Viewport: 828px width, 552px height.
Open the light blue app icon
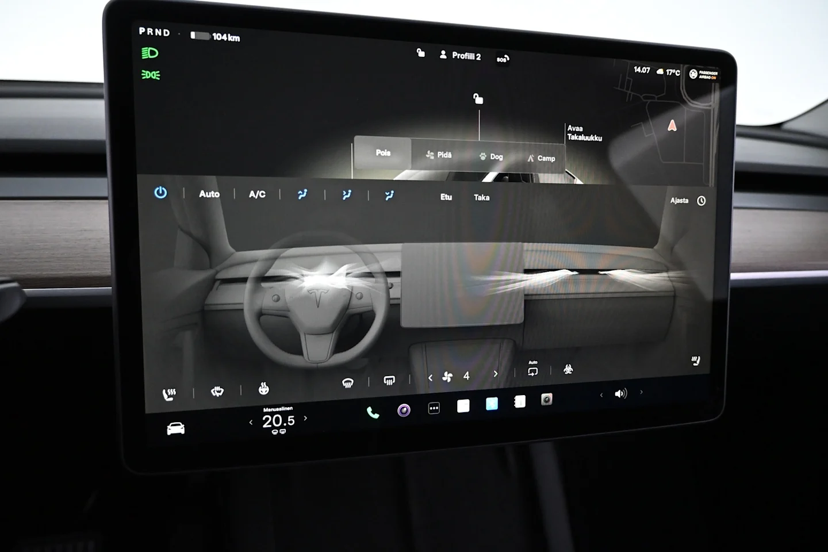pos(492,404)
